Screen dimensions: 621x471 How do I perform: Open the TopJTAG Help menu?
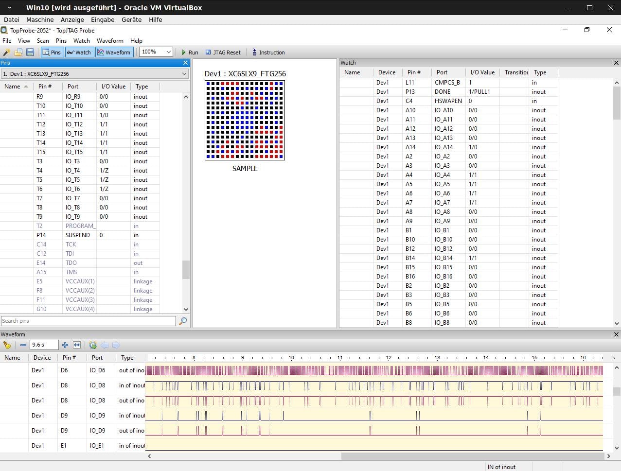point(136,41)
